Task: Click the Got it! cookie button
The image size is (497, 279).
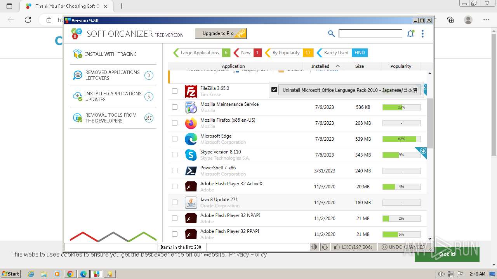Action: [x=447, y=254]
